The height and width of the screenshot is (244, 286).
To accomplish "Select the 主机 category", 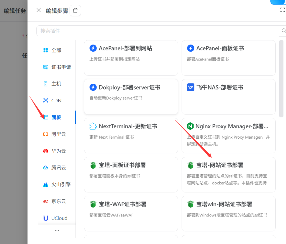I will tap(57, 84).
